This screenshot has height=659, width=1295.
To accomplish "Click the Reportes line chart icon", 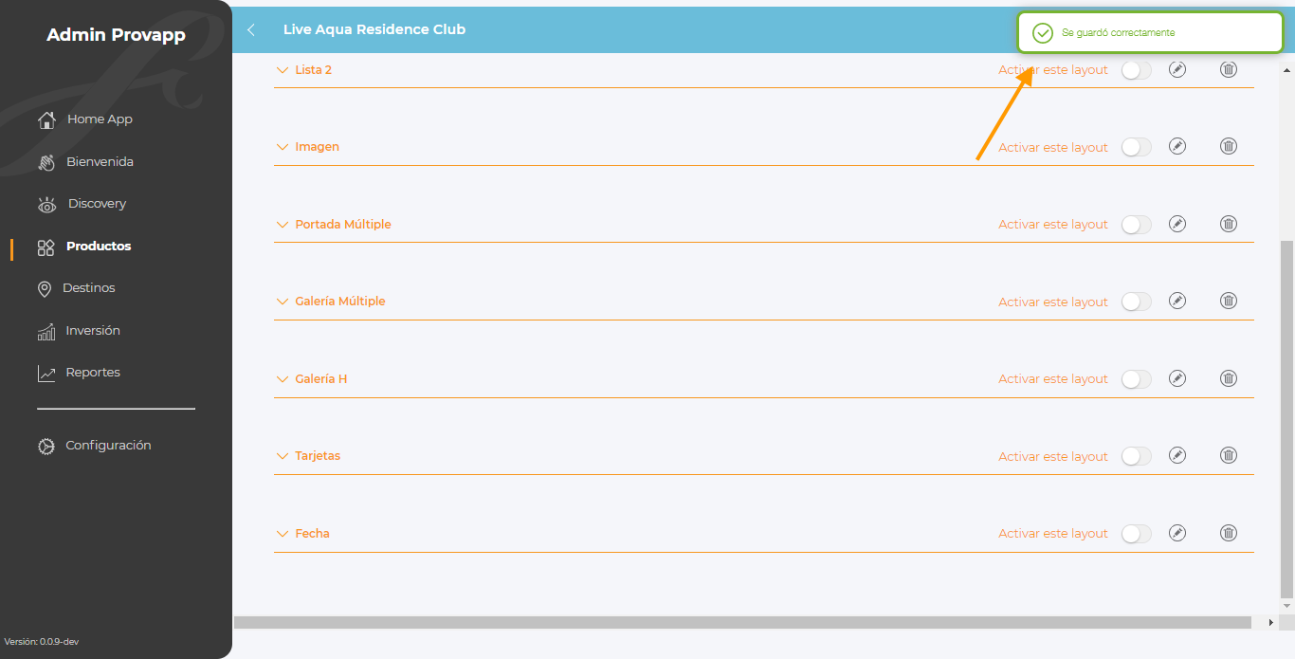I will click(46, 373).
